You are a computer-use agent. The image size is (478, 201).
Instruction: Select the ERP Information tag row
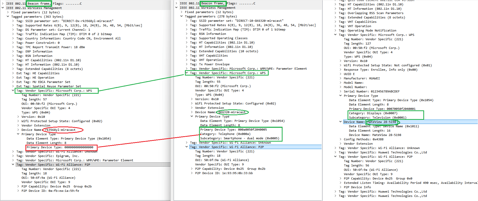coord(34,51)
